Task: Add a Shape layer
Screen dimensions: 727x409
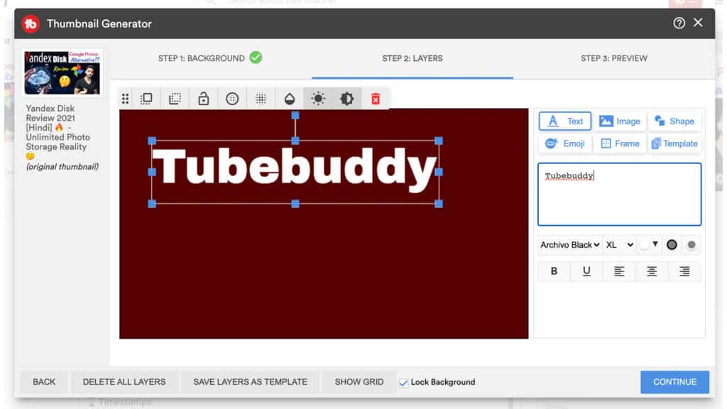Action: (674, 121)
